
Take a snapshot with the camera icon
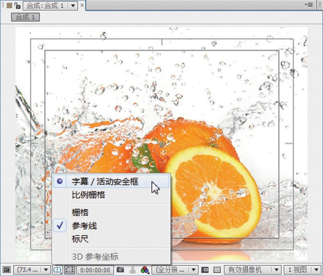[120, 270]
